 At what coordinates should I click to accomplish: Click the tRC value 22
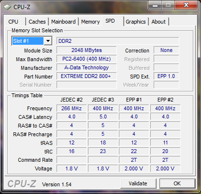pyautogui.click(x=134, y=151)
